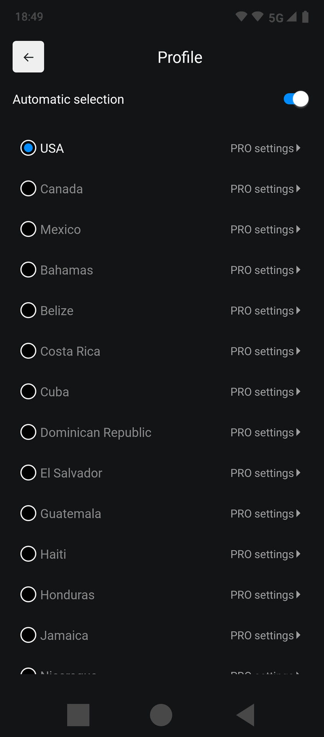Viewport: 324px width, 737px height.
Task: Pick the Jamaica radio button
Action: pos(28,635)
